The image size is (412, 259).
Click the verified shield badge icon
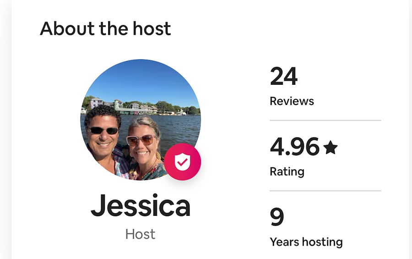182,162
